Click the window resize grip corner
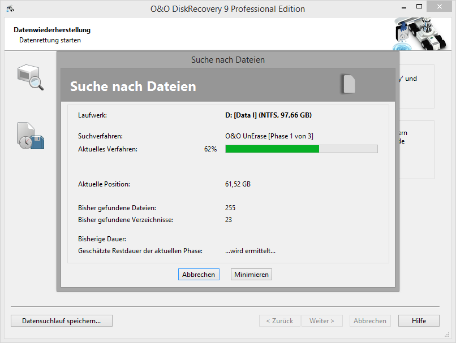The width and height of the screenshot is (456, 343). pyautogui.click(x=447, y=335)
